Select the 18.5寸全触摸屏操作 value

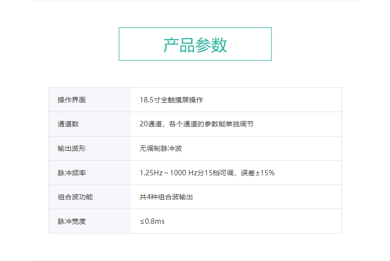pyautogui.click(x=171, y=100)
